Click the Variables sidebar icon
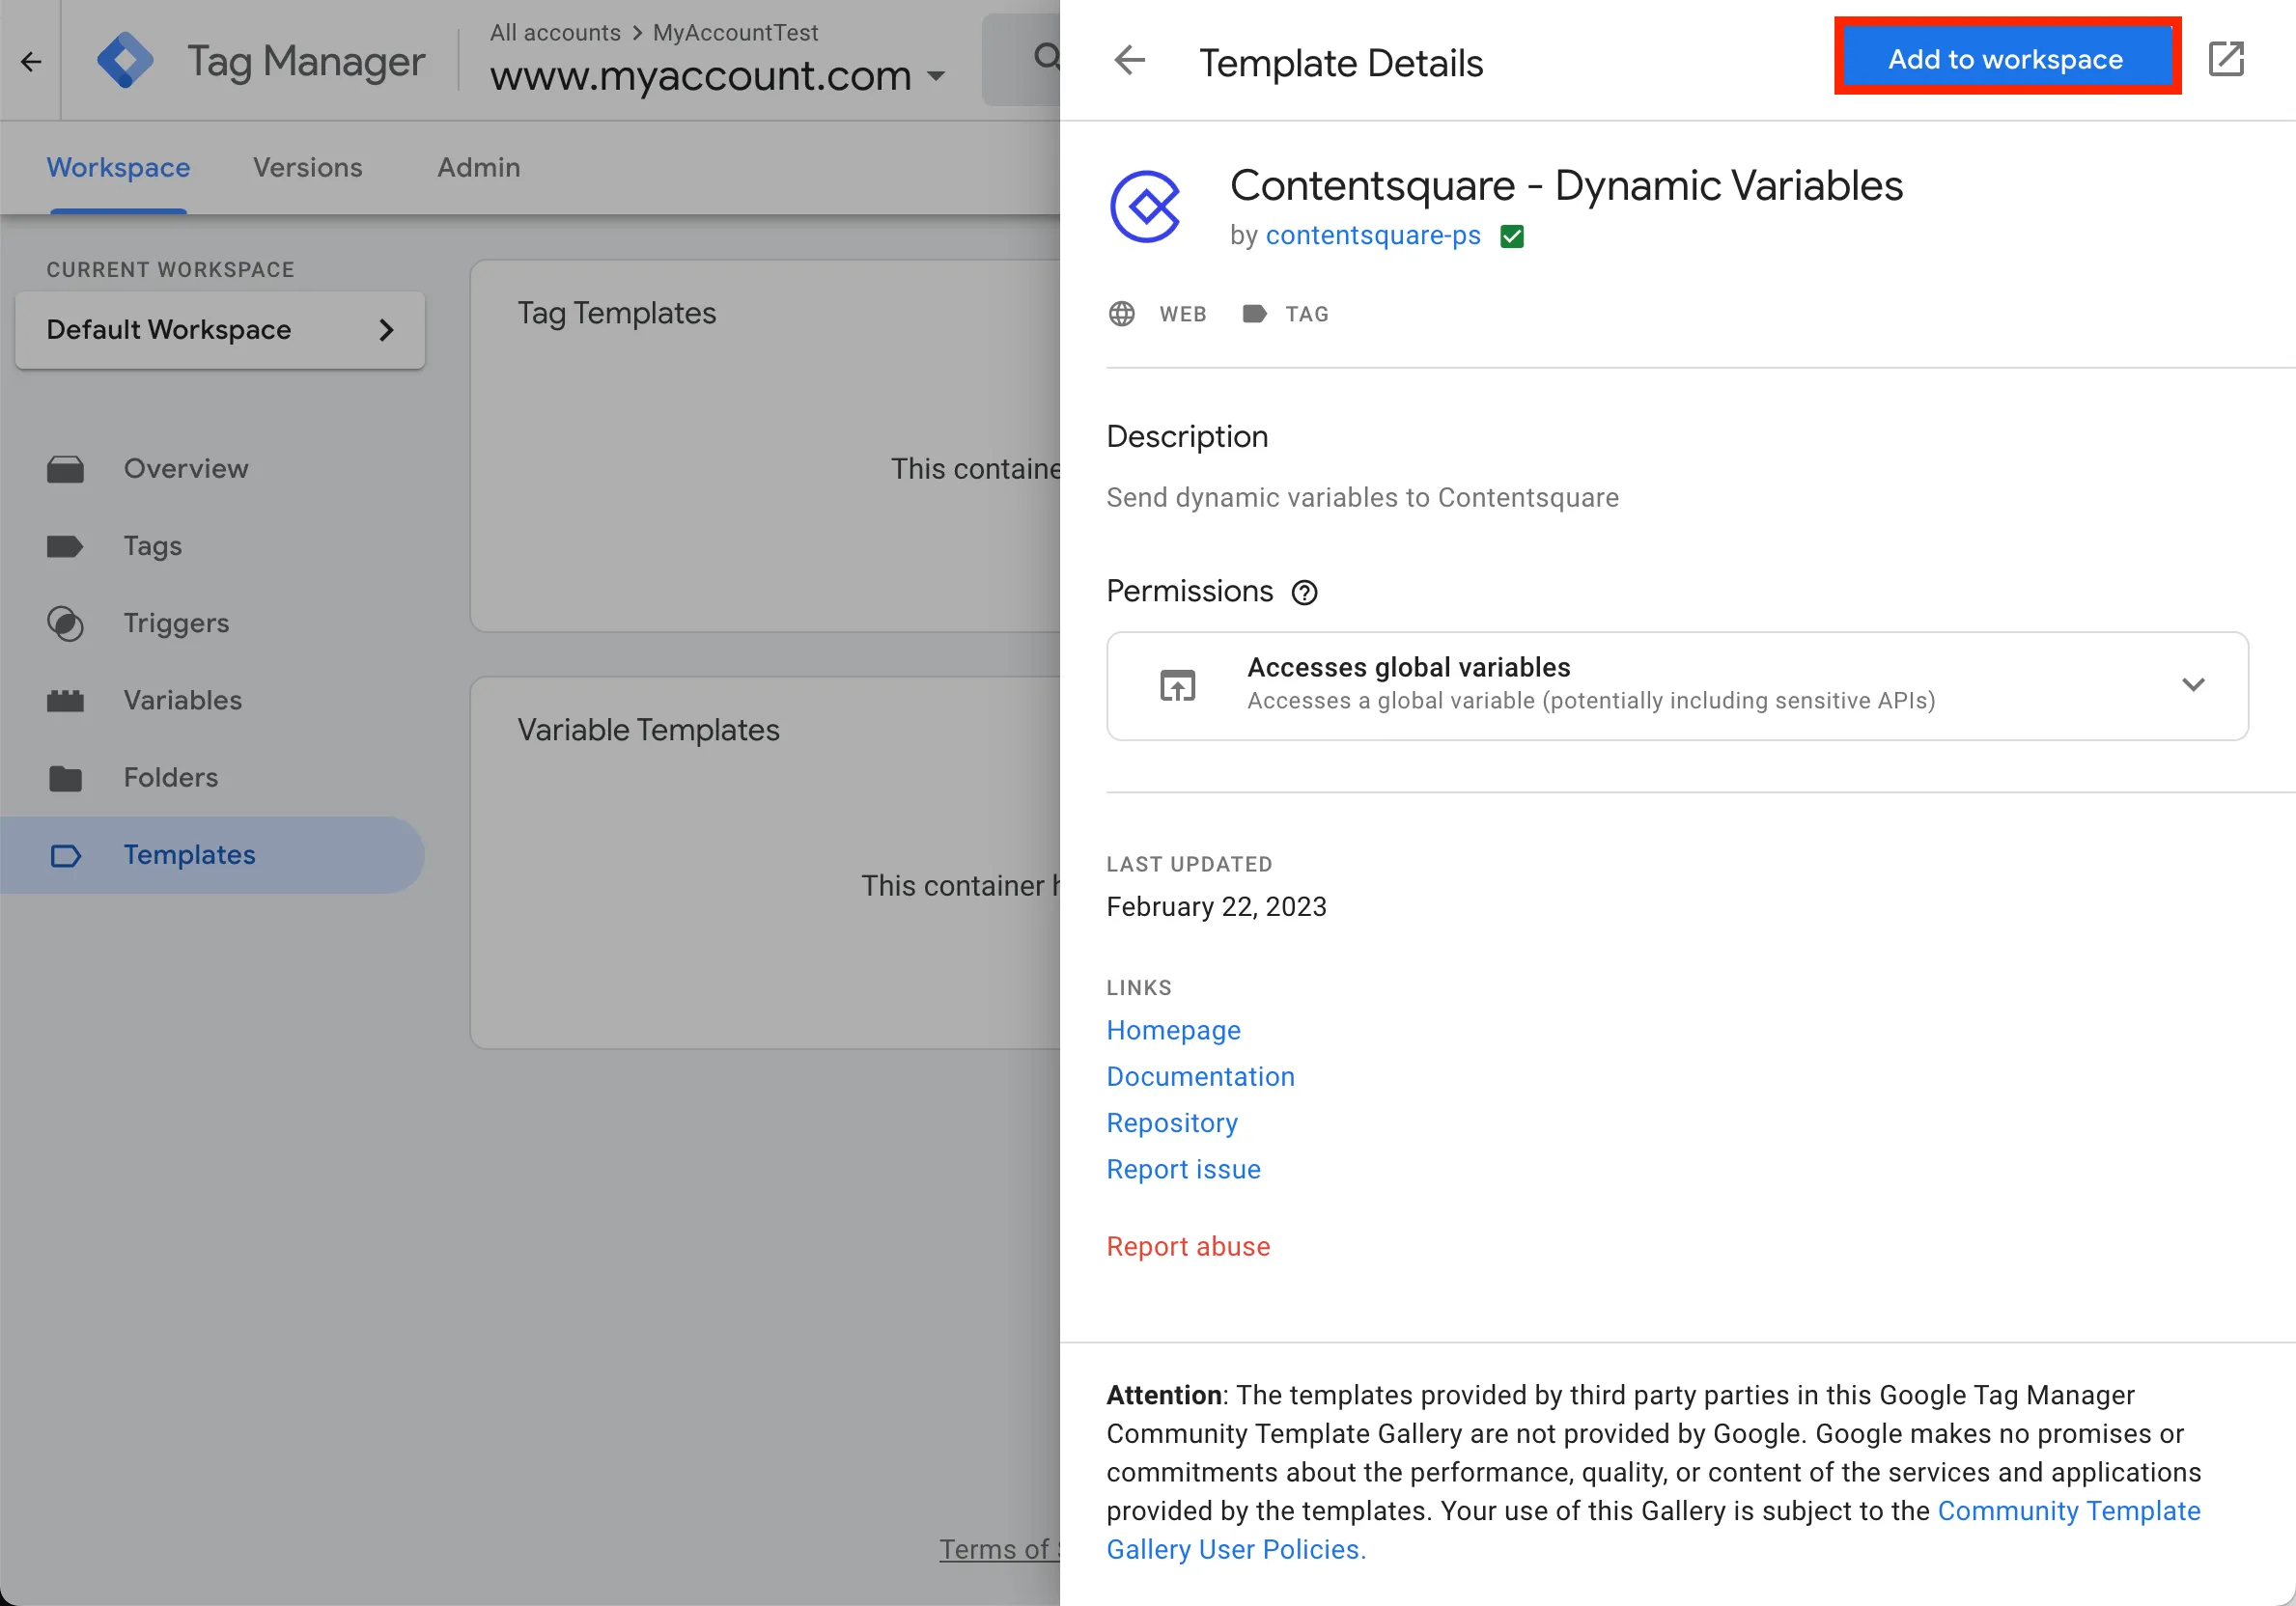The width and height of the screenshot is (2296, 1606). point(66,701)
